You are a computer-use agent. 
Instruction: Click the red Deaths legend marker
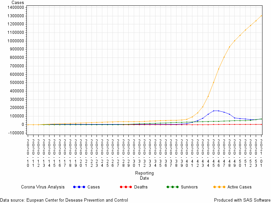click(x=126, y=187)
